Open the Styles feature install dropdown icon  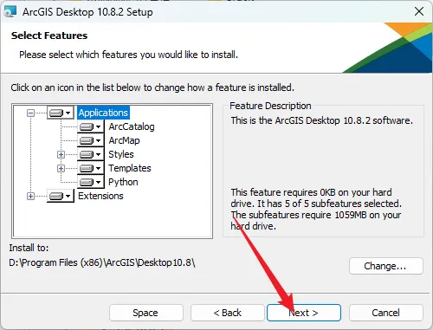tap(90, 154)
